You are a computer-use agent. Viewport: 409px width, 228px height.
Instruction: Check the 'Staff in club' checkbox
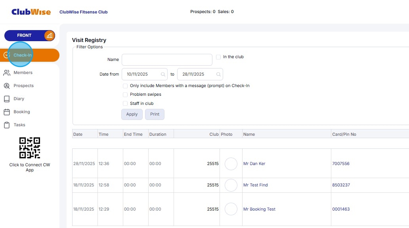pyautogui.click(x=125, y=103)
